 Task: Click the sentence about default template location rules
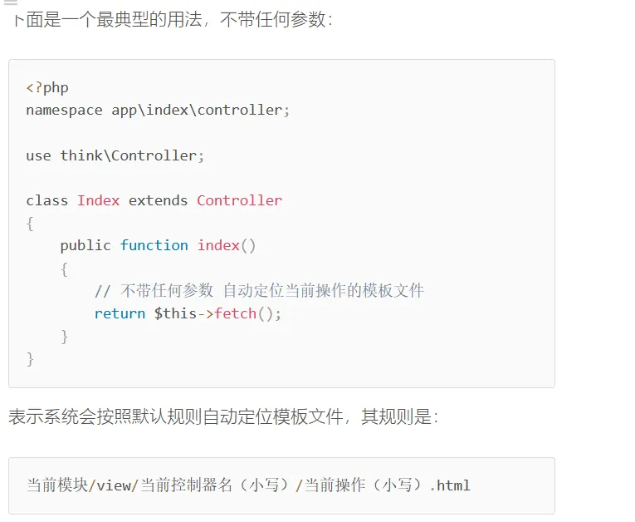tap(222, 416)
